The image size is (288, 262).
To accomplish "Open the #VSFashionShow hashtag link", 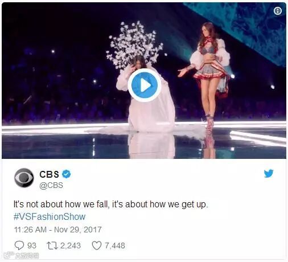I will pyautogui.click(x=50, y=216).
